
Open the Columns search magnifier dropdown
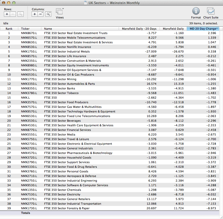tap(48, 14)
